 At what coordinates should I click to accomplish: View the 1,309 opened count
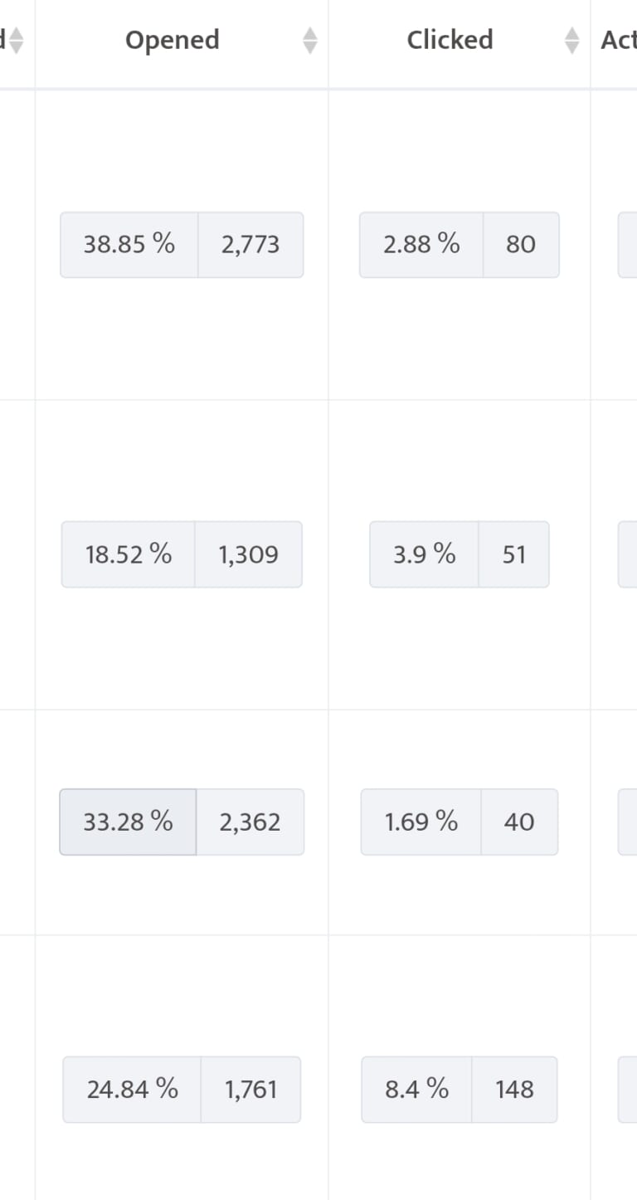coord(248,554)
